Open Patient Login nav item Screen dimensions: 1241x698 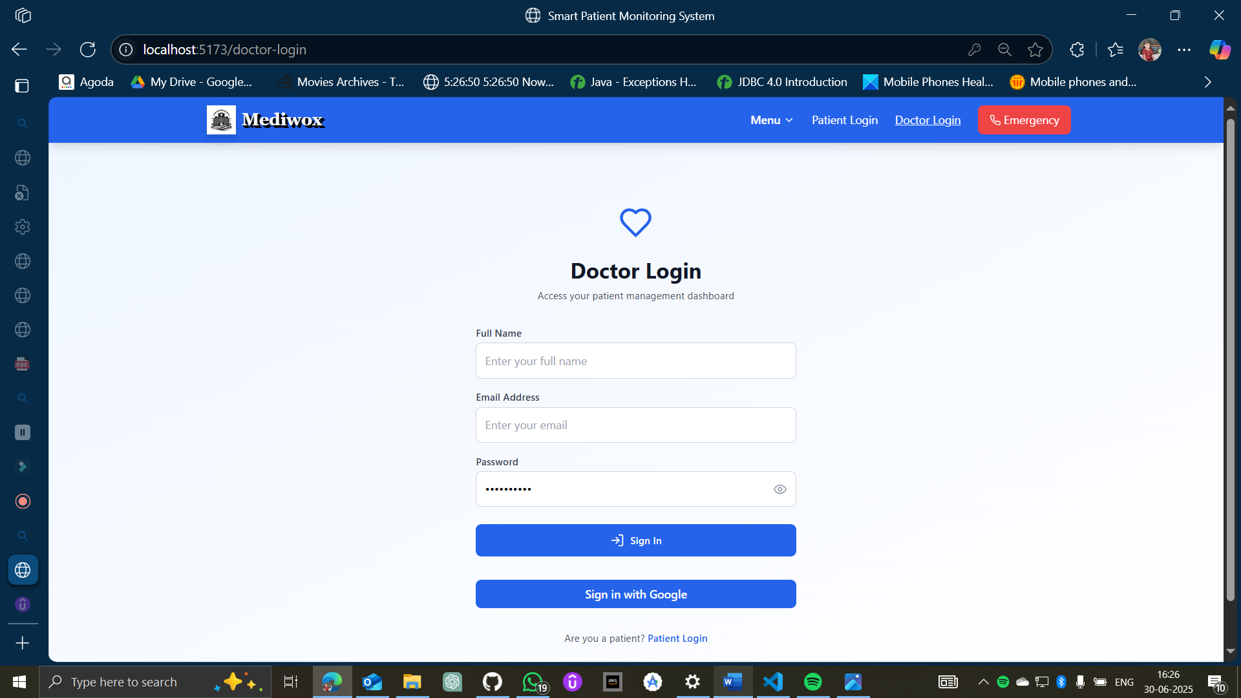[844, 120]
